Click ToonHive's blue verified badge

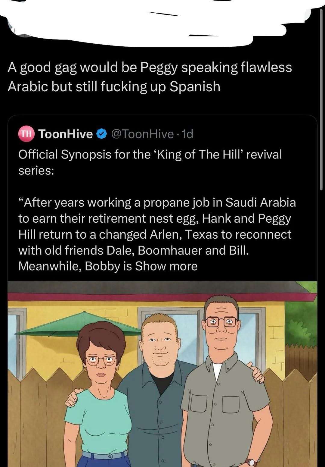[x=102, y=134]
